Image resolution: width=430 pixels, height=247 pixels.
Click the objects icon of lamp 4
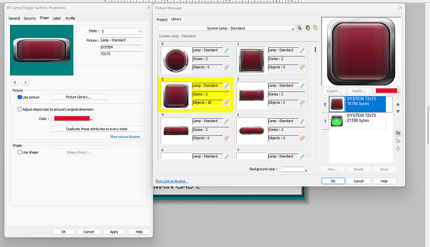(226, 138)
